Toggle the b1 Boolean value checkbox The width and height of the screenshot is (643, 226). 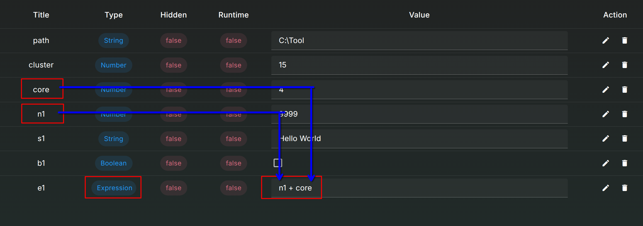click(278, 163)
